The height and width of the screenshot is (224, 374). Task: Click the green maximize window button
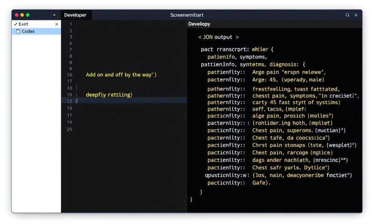pyautogui.click(x=28, y=15)
